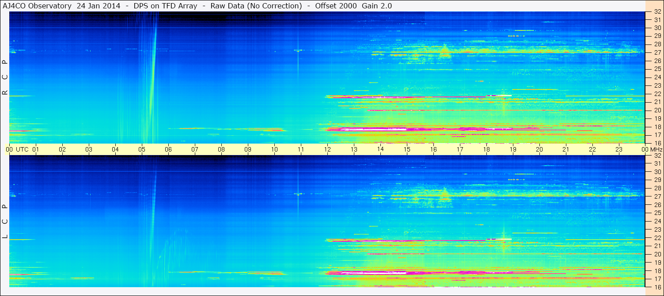Click the 21 MHz tick of the LCP panel
The image size is (664, 296).
657,246
